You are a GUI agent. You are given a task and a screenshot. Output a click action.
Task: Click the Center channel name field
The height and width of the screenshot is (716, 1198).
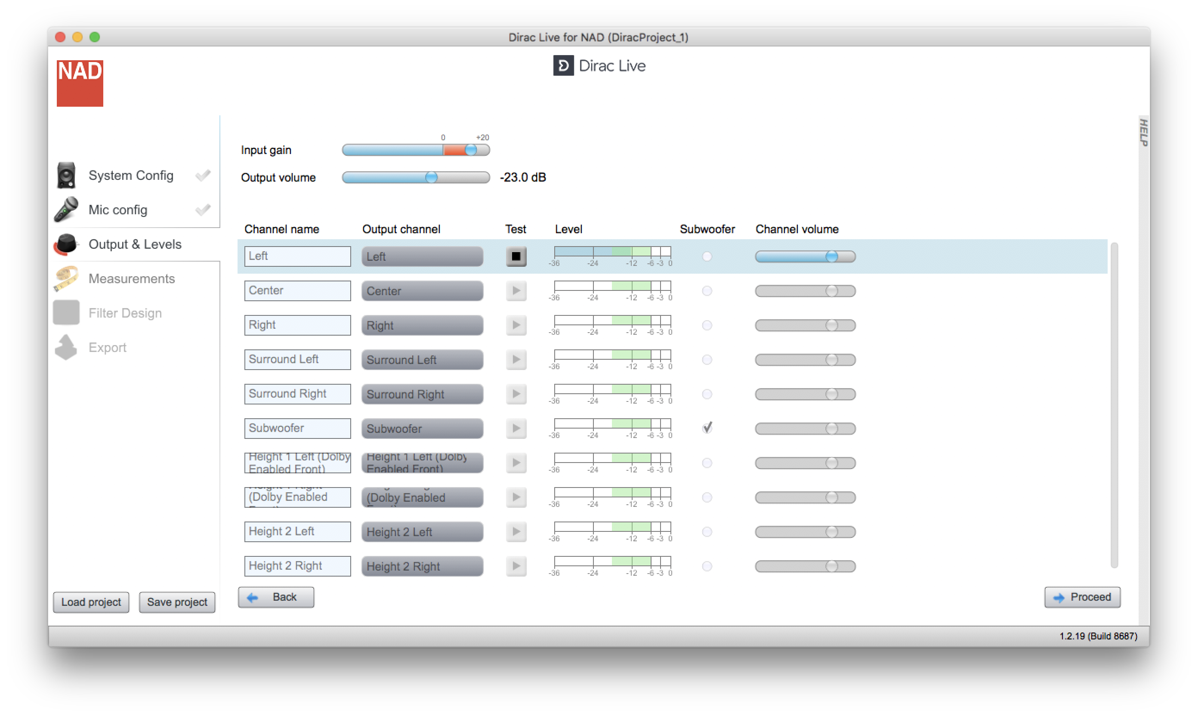[x=297, y=290]
